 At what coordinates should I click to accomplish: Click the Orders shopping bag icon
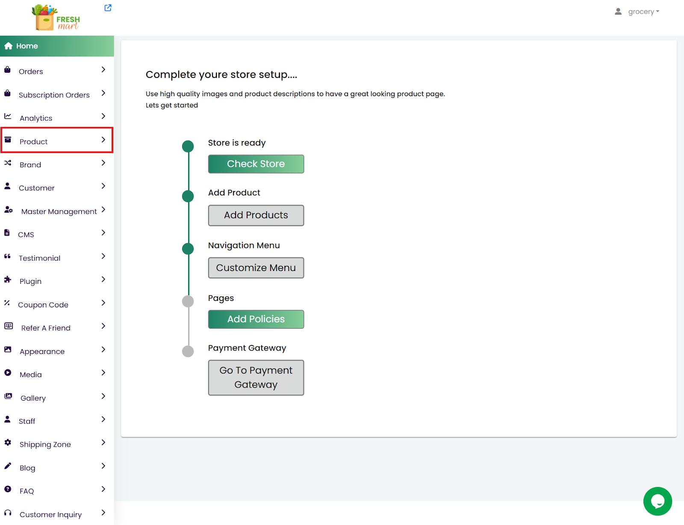click(8, 70)
